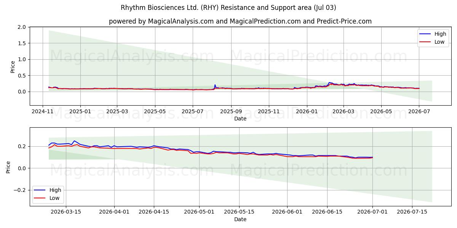The image size is (457, 228).
Task: Click the '2.0' y-axis tick label
Action: 22,27
